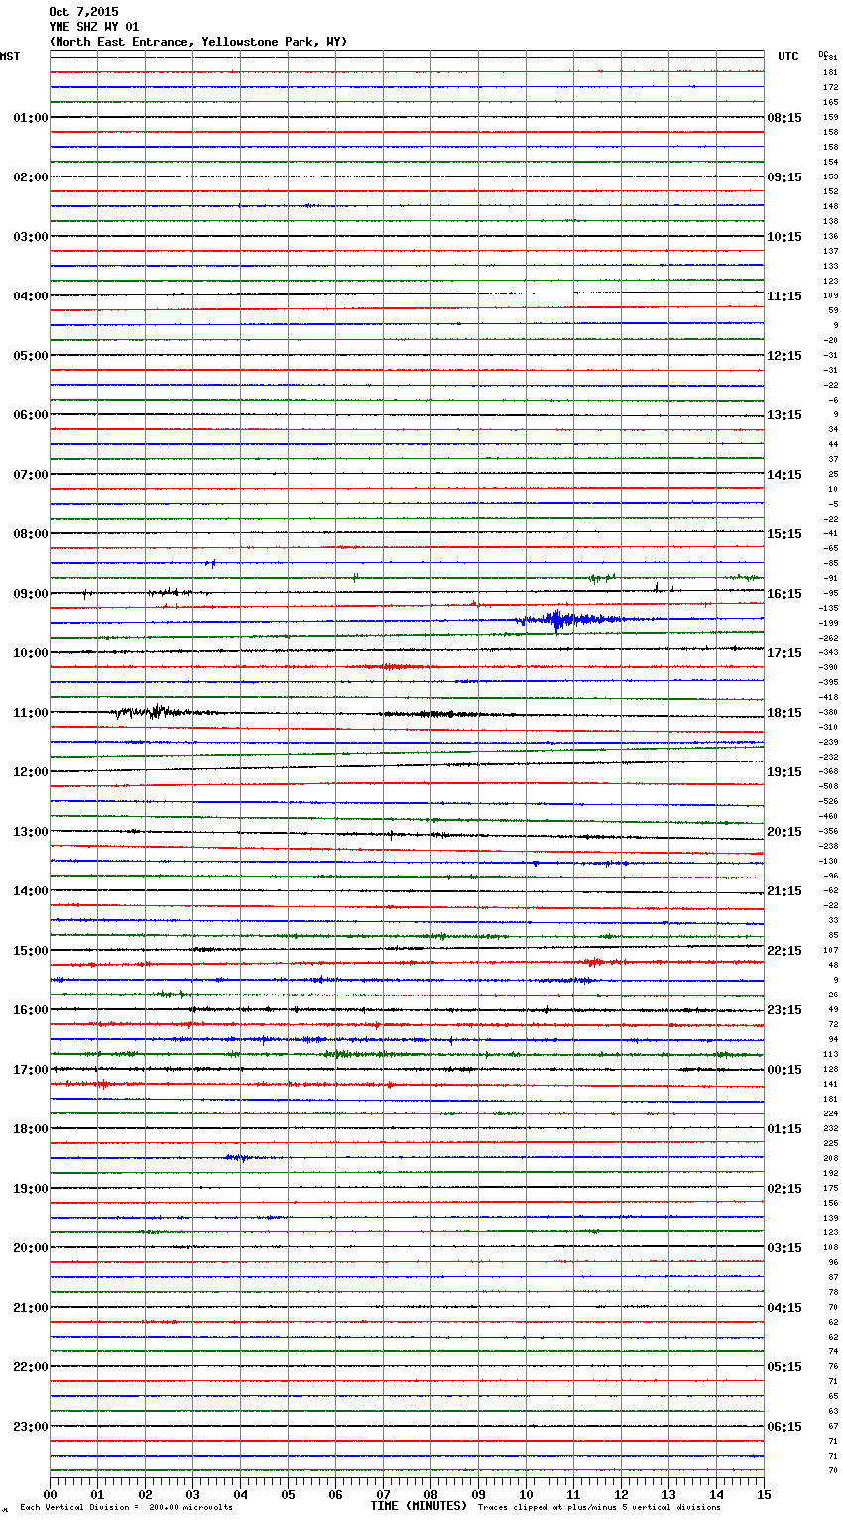
Task: Click the 'MST' time zone label
Action: tap(10, 57)
